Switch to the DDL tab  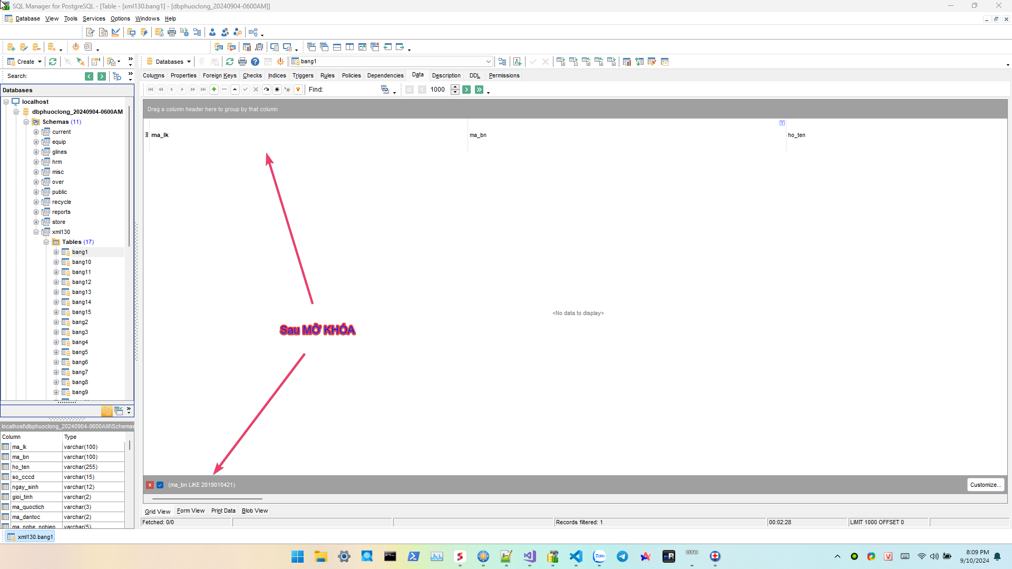(474, 75)
